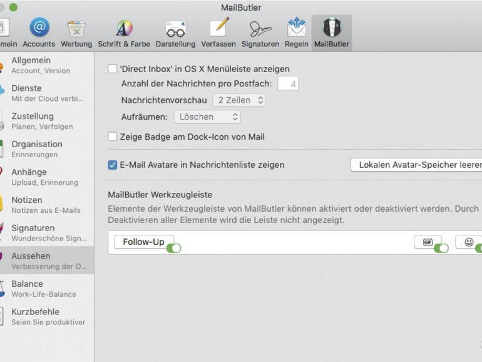Toggle the GIF element green switch

441,248
